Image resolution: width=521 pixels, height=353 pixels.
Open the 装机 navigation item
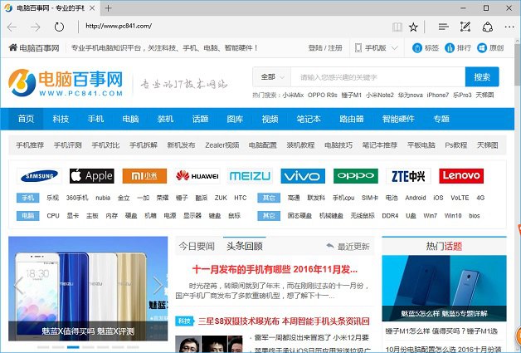coord(165,119)
